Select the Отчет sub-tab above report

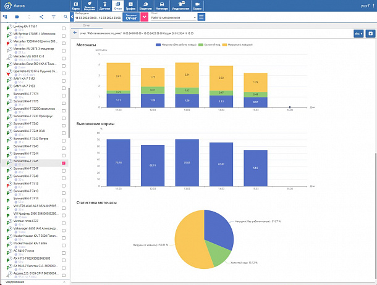[87, 25]
